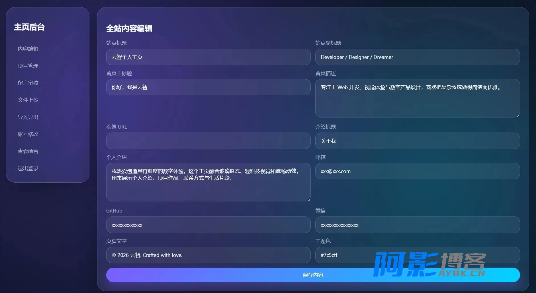Click the 首页主标题 field label
Screen dimensions: 536x293
pyautogui.click(x=119, y=73)
